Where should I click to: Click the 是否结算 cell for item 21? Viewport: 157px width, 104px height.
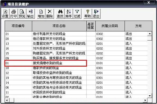(x=91, y=34)
